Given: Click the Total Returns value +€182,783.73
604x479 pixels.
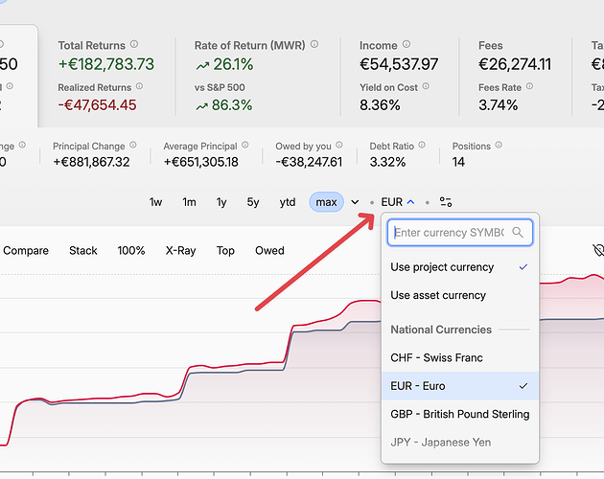Looking at the screenshot, I should (x=106, y=64).
